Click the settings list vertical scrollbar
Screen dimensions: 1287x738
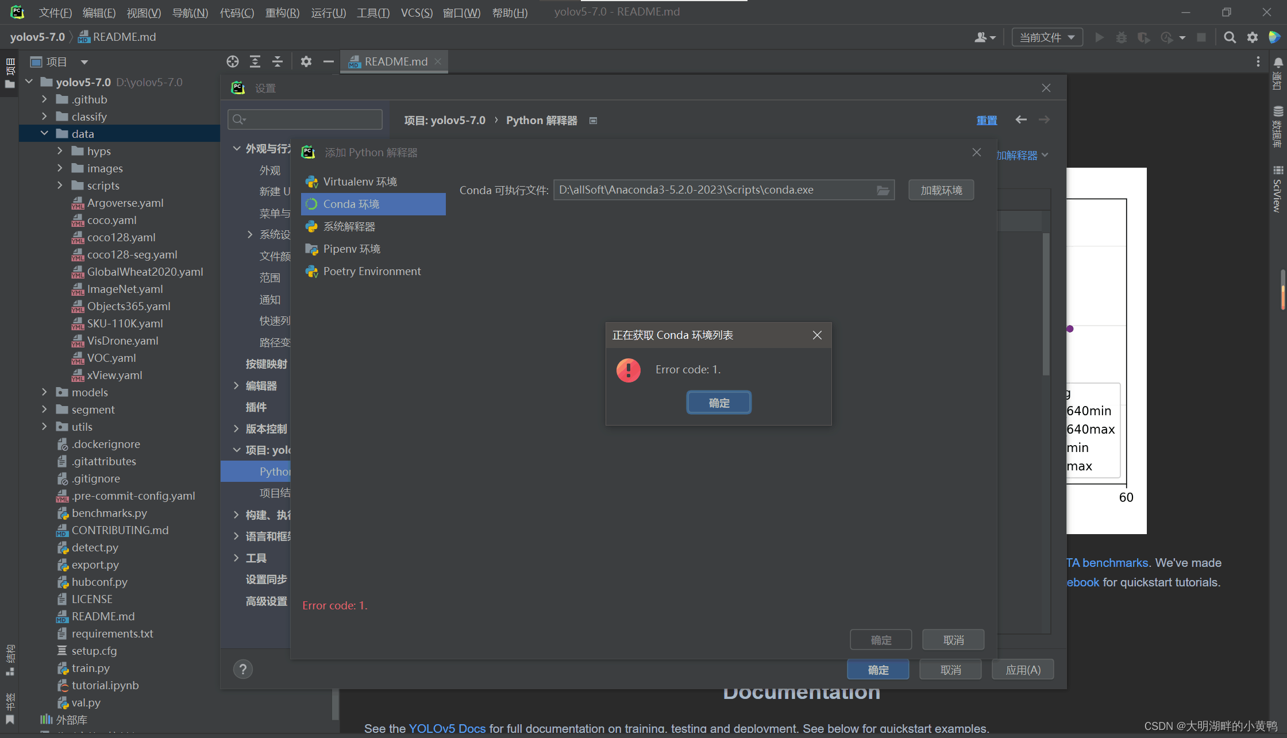1046,304
